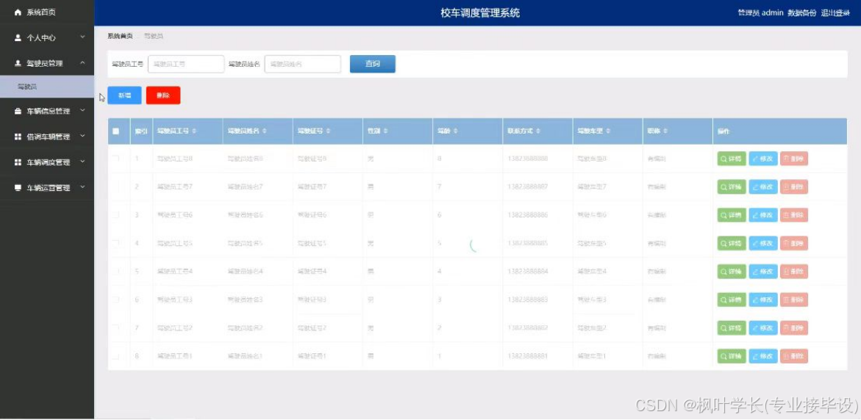Sort the table by the 驾驶车型 column
861x420 pixels.
tap(608, 131)
